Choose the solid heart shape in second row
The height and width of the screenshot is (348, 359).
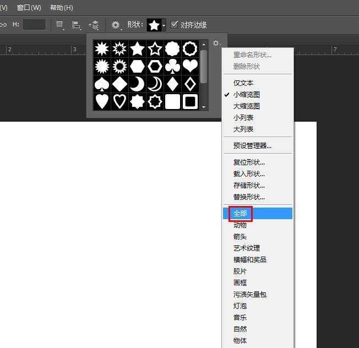pyautogui.click(x=190, y=67)
